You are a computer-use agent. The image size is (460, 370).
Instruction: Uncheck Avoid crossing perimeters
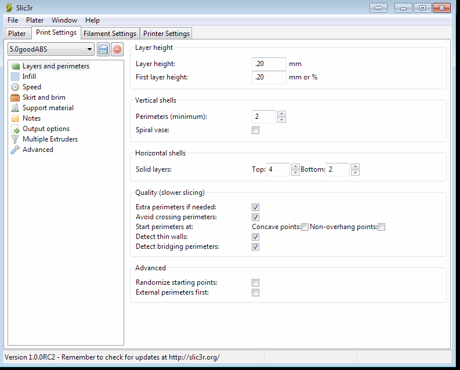click(x=255, y=217)
